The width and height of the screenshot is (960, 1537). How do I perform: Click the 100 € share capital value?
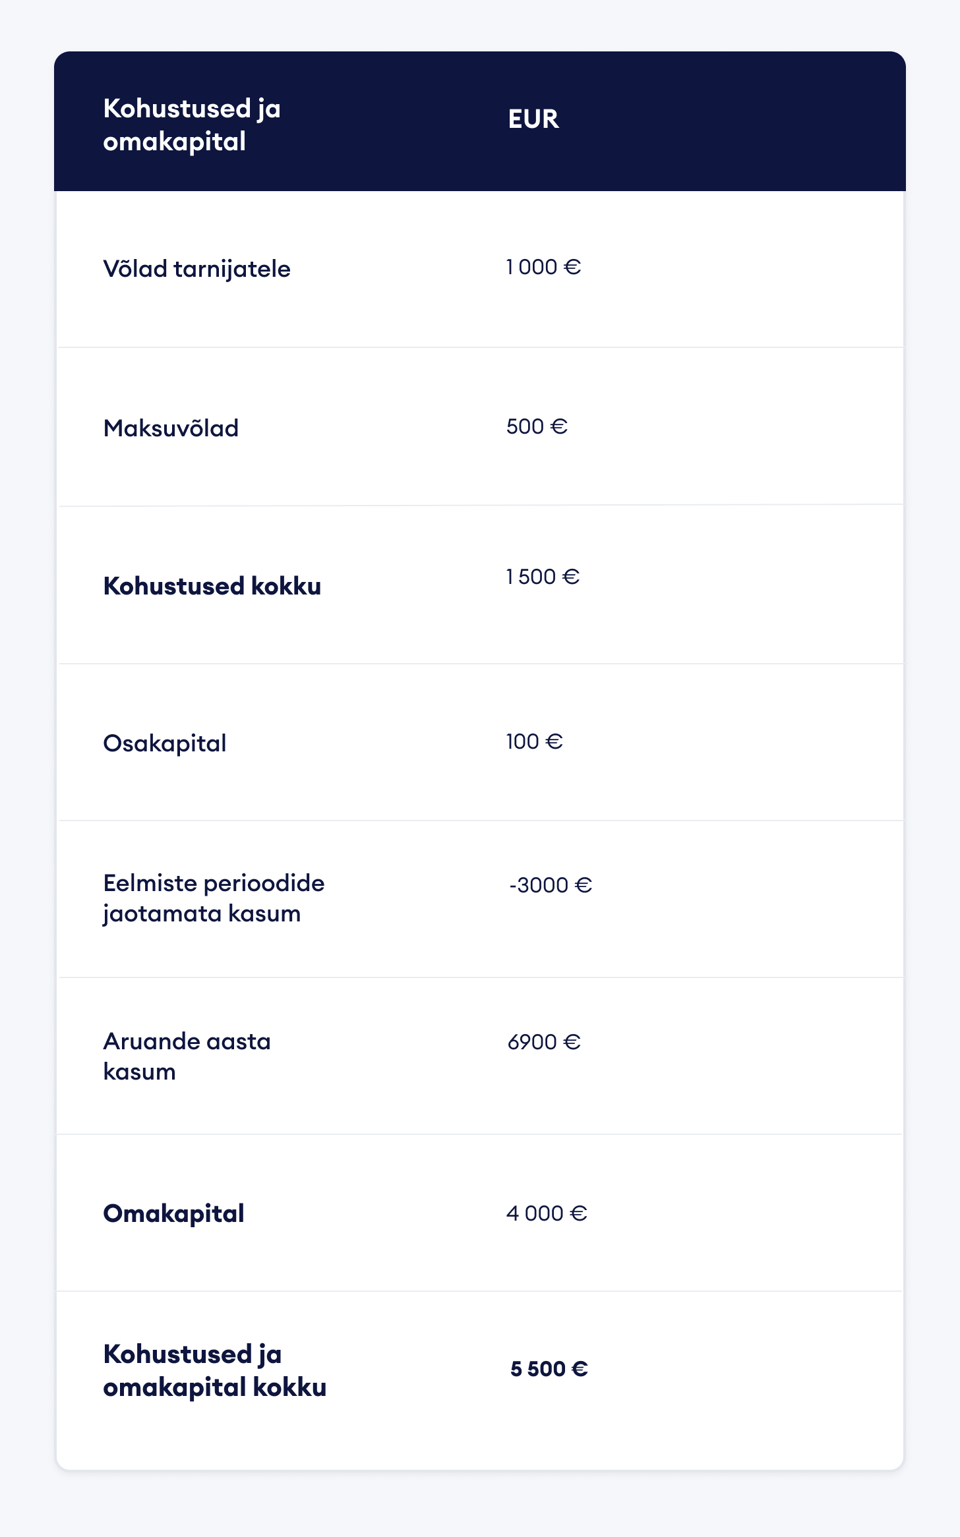(533, 741)
